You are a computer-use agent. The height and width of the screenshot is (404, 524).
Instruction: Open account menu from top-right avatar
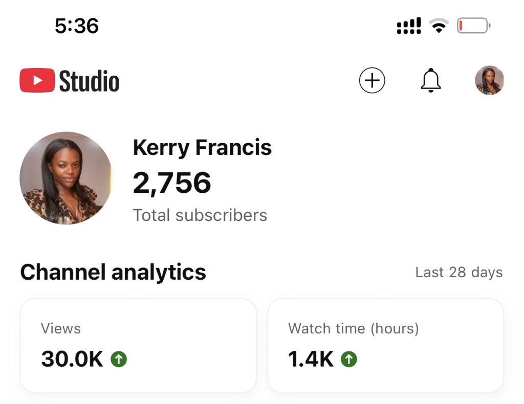coord(489,80)
